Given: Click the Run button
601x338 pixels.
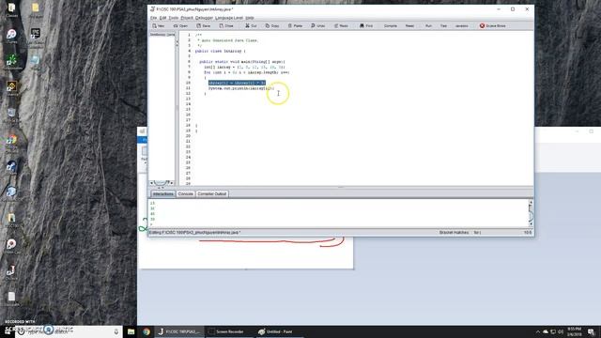Looking at the screenshot, I should (428, 25).
